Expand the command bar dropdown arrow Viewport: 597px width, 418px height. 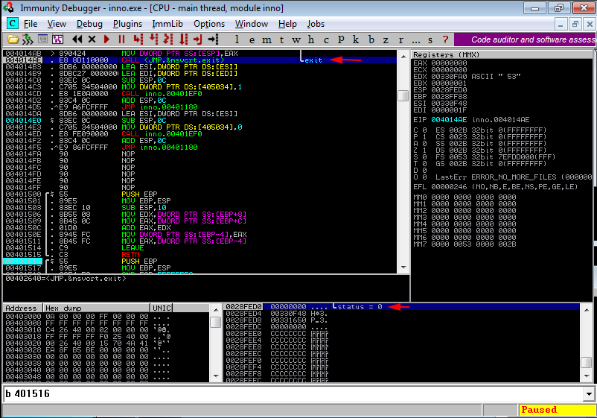pos(589,394)
